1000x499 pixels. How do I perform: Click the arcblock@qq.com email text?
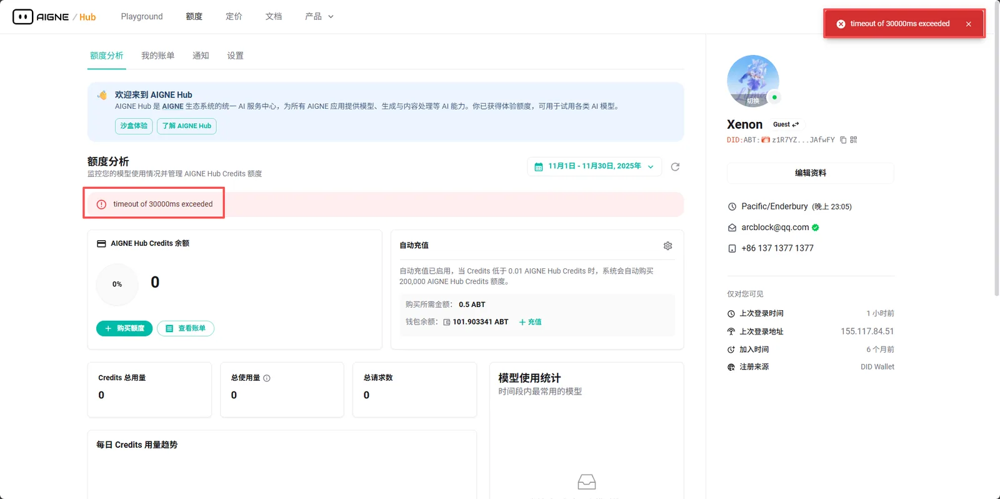click(x=775, y=228)
